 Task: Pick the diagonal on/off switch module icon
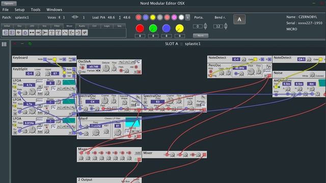65,33
